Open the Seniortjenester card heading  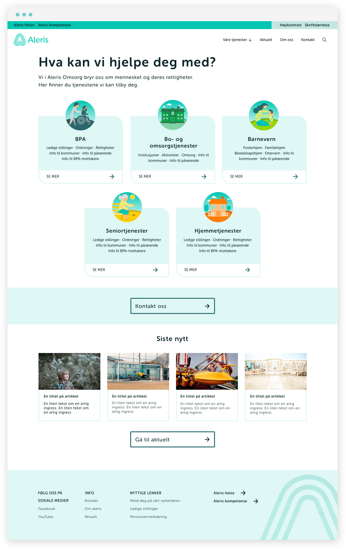pyautogui.click(x=127, y=231)
